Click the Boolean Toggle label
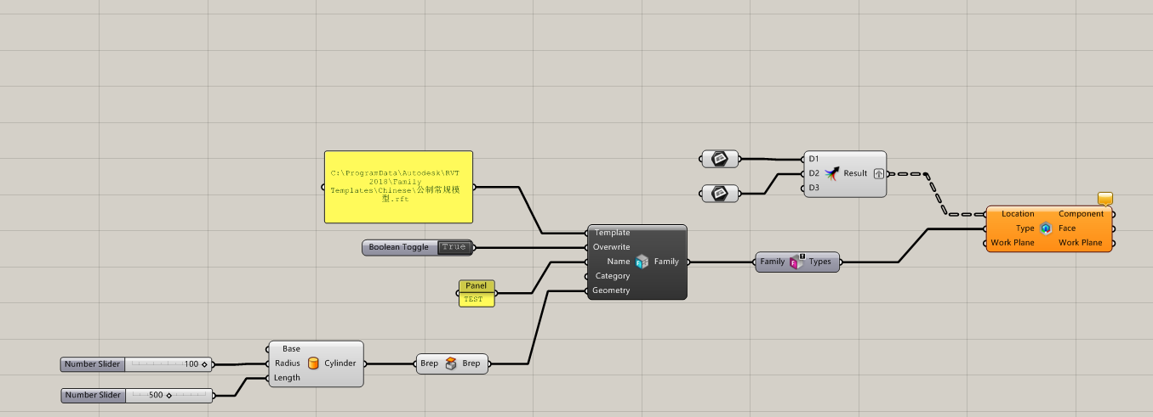This screenshot has height=417, width=1153. pos(398,247)
